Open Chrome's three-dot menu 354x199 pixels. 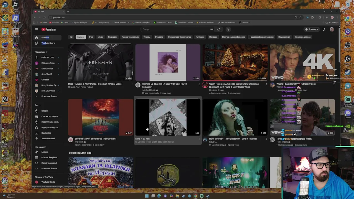tap(337, 17)
